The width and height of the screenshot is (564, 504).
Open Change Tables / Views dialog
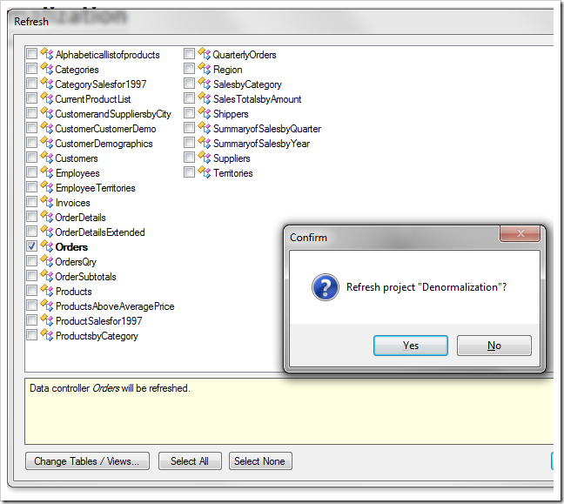87,460
